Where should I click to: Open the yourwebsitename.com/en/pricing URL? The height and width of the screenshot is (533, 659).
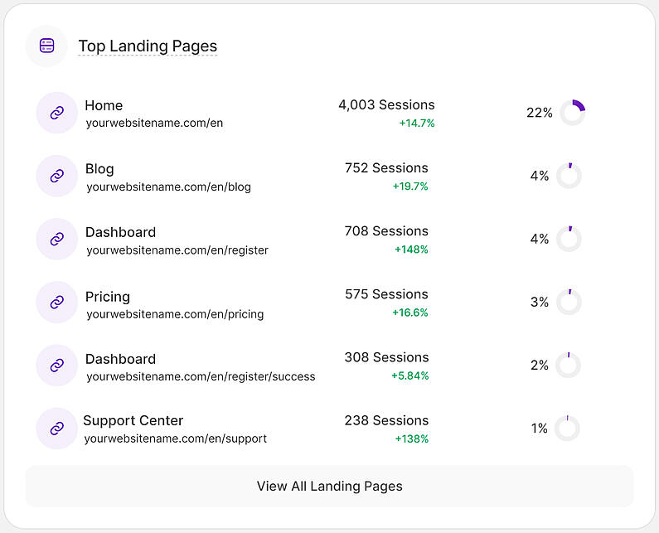tap(175, 314)
